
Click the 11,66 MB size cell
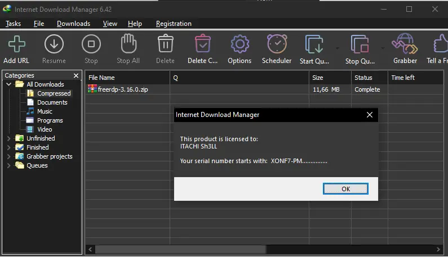[326, 89]
